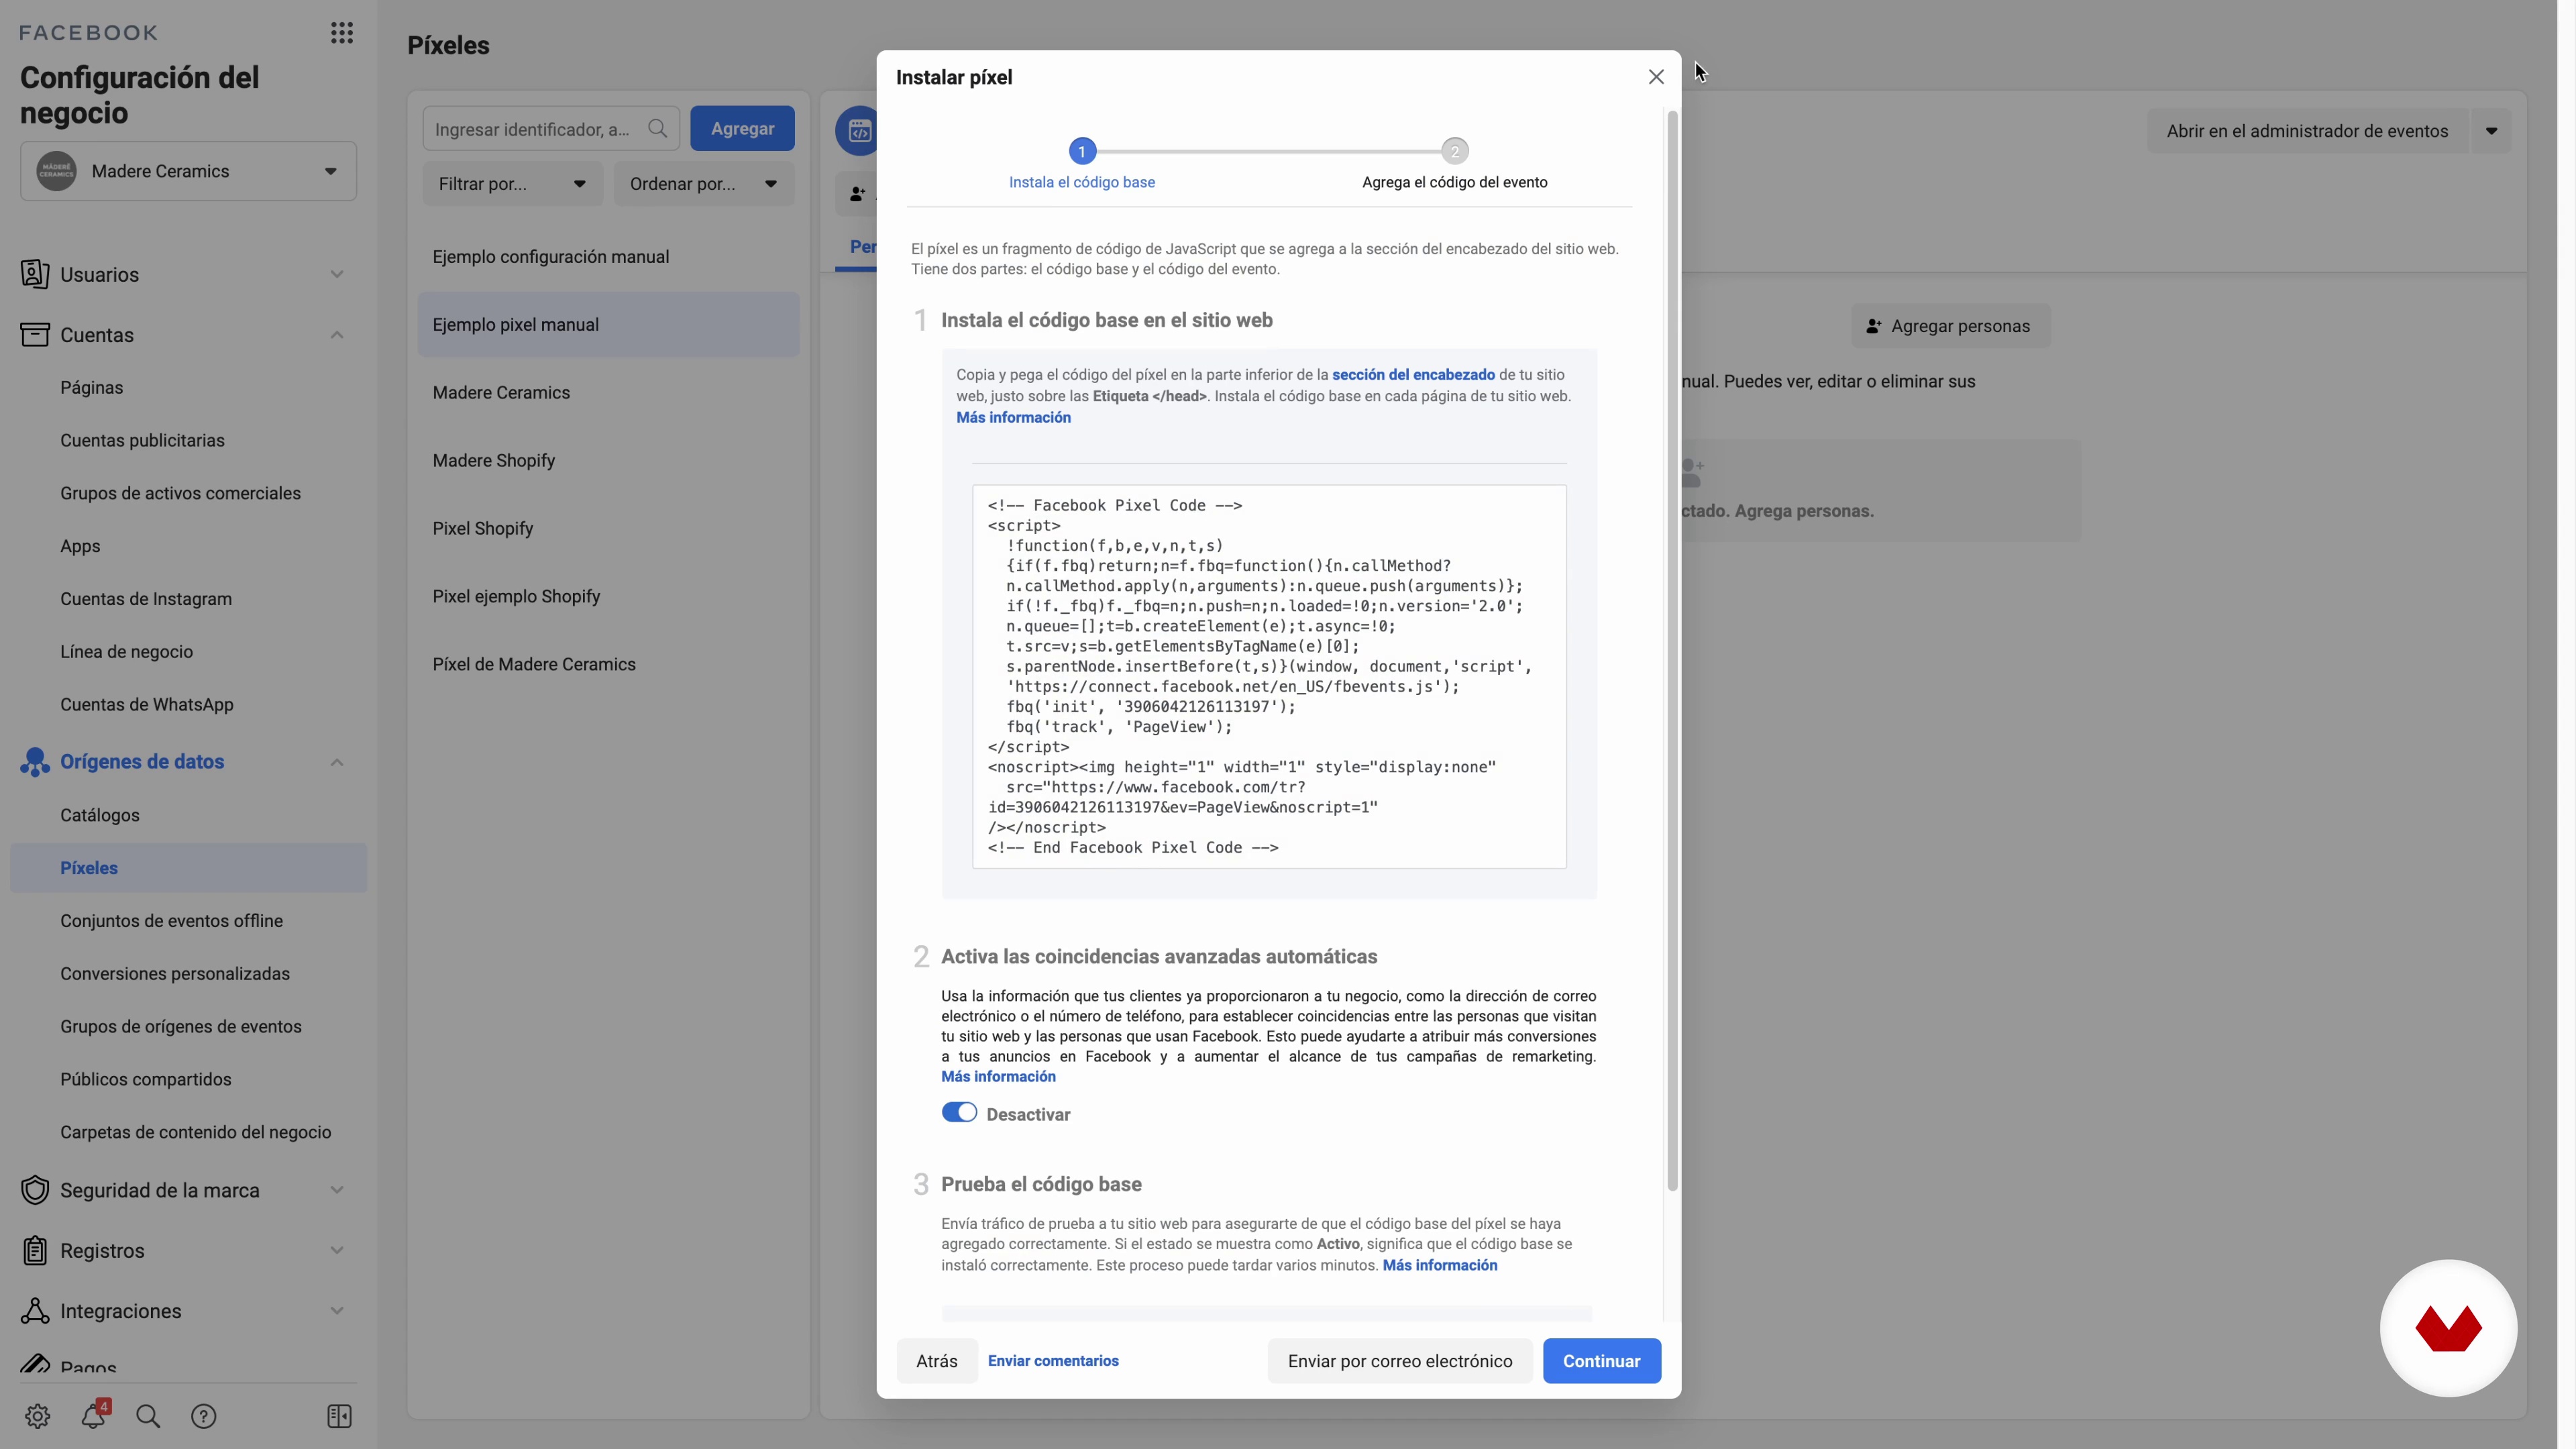Screen dimensions: 2576x1449
Task: Click the Orígenes de datos icon
Action: tap(35, 762)
